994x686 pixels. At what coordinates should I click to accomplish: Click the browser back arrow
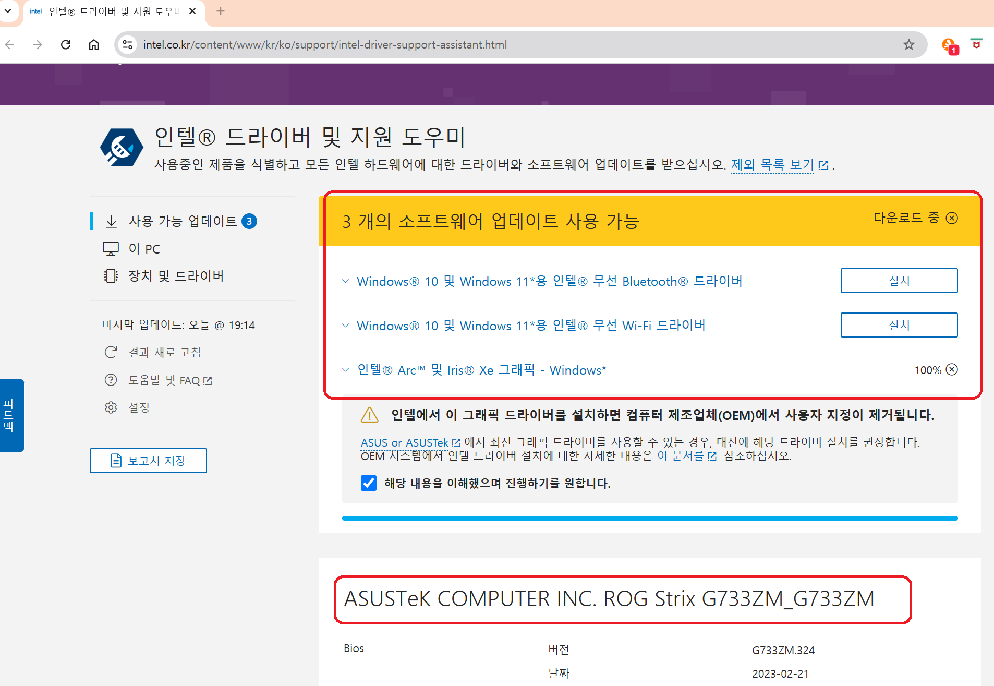[x=10, y=45]
